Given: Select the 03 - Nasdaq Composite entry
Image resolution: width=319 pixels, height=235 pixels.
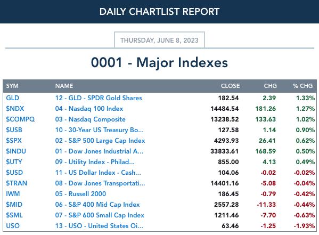Looking at the screenshot, I should [90, 119].
